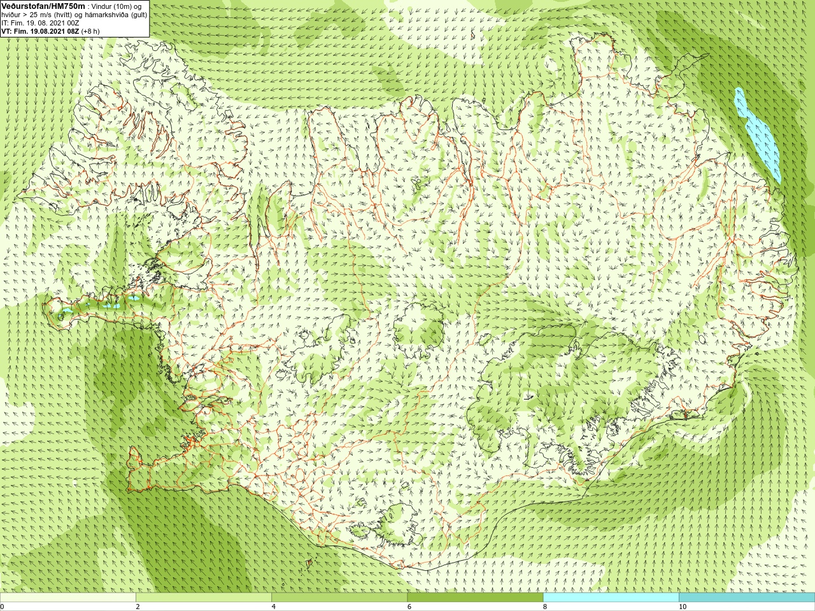Click the '10' label on the wind scale
Screen dimensions: 815x611
coord(682,607)
